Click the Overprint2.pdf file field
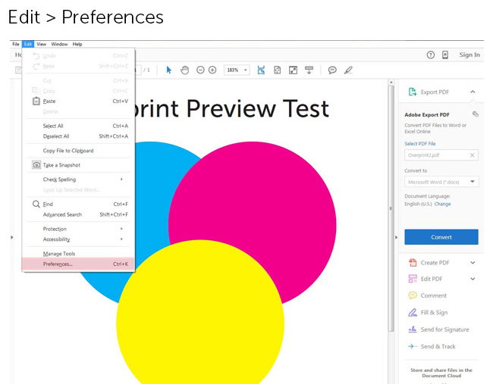 (441, 155)
